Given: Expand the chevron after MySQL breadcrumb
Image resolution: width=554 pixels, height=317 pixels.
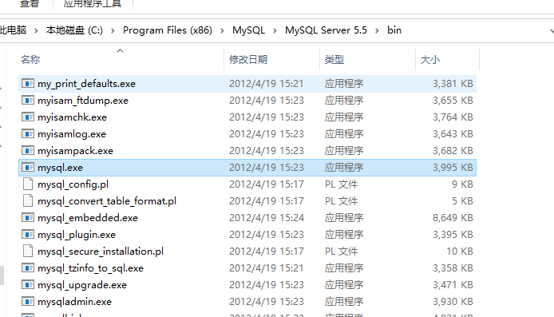Looking at the screenshot, I should pos(275,31).
